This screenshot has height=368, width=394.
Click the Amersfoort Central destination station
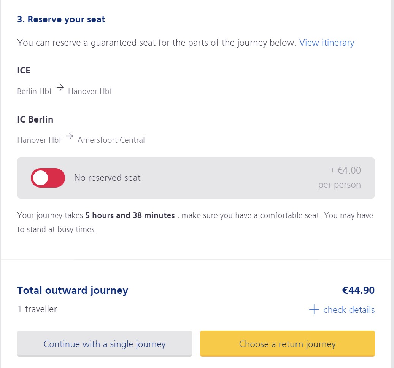point(111,140)
